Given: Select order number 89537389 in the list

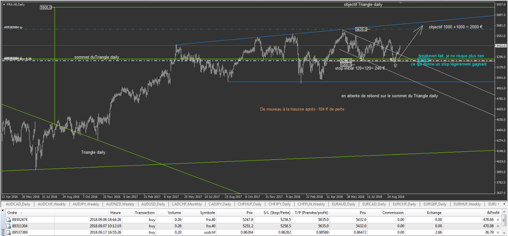Looking at the screenshot, I should pos(20,232).
